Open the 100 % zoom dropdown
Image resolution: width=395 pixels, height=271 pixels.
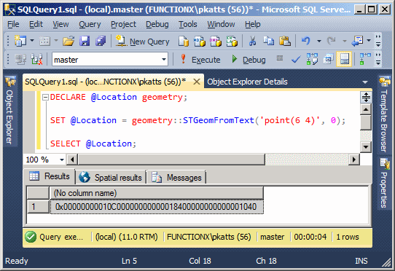point(62,160)
